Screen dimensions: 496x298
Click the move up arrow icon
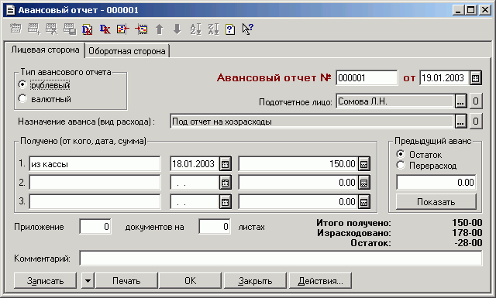[x=159, y=29]
